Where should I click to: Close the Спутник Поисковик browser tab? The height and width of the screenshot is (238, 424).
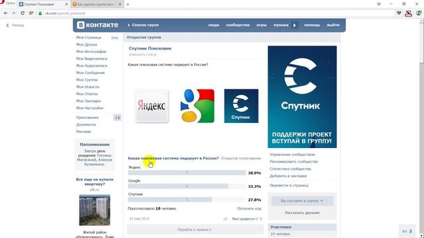(x=66, y=5)
